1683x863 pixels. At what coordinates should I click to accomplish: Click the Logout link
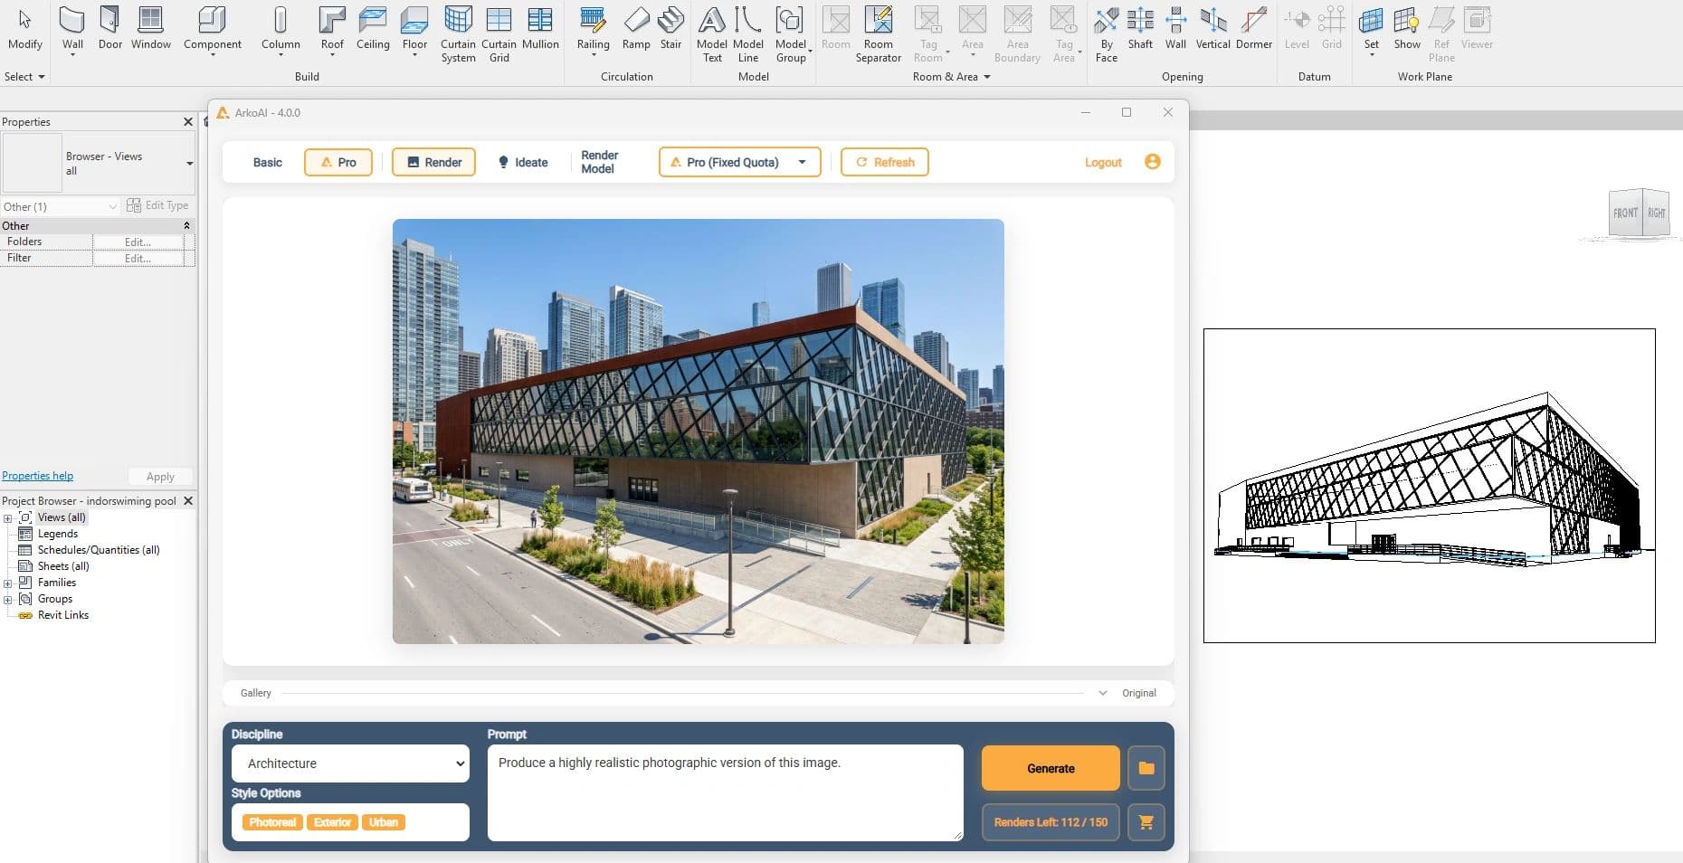tap(1103, 163)
